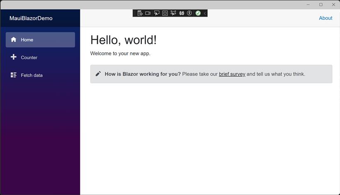Activate Select Element cursor tool in debug toolbar
340x195 pixels.
coord(157,13)
